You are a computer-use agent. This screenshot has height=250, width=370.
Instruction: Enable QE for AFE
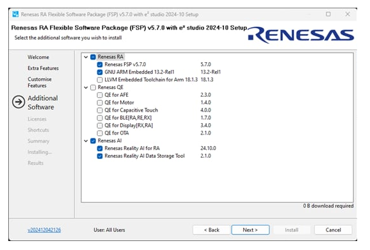tap(100, 95)
